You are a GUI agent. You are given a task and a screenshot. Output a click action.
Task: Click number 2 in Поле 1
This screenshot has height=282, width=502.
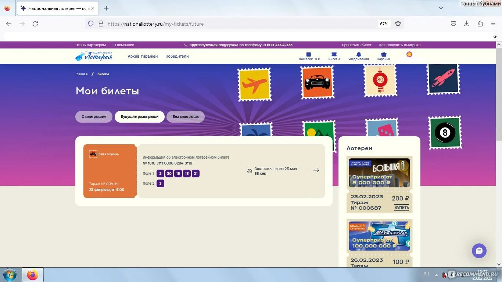pyautogui.click(x=160, y=174)
